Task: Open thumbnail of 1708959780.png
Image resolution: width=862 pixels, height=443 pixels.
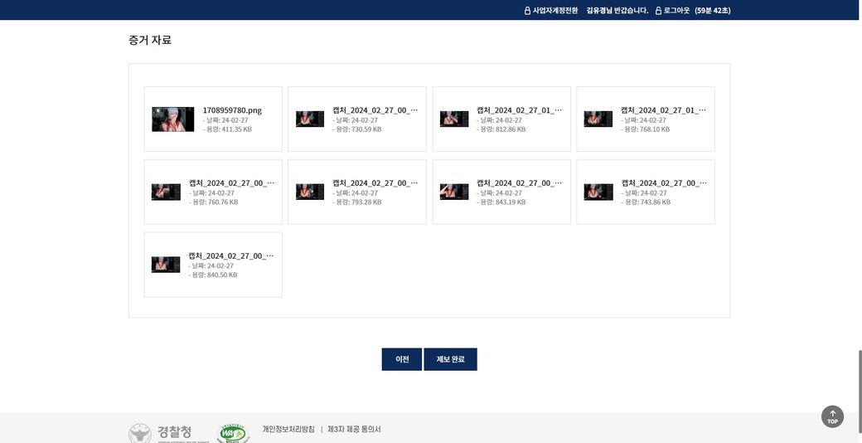Action: [x=172, y=119]
